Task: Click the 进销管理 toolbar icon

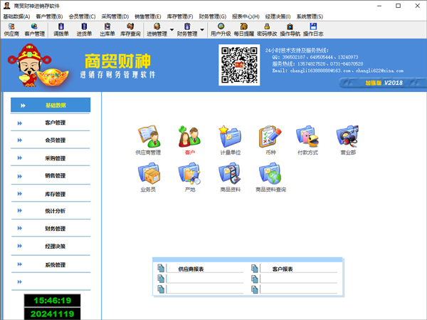Action: [157, 30]
